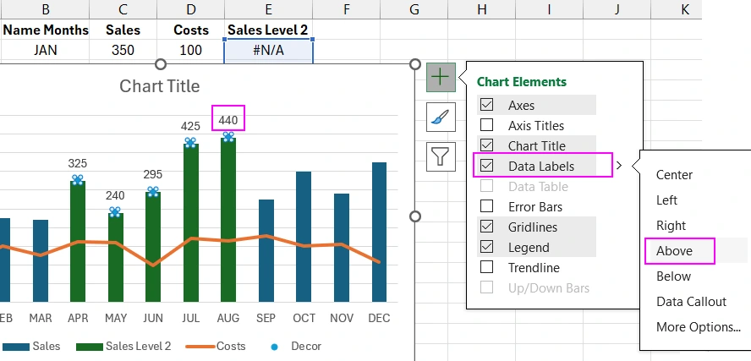This screenshot has height=361, width=751.
Task: Select the 440 data label
Action: pos(228,118)
